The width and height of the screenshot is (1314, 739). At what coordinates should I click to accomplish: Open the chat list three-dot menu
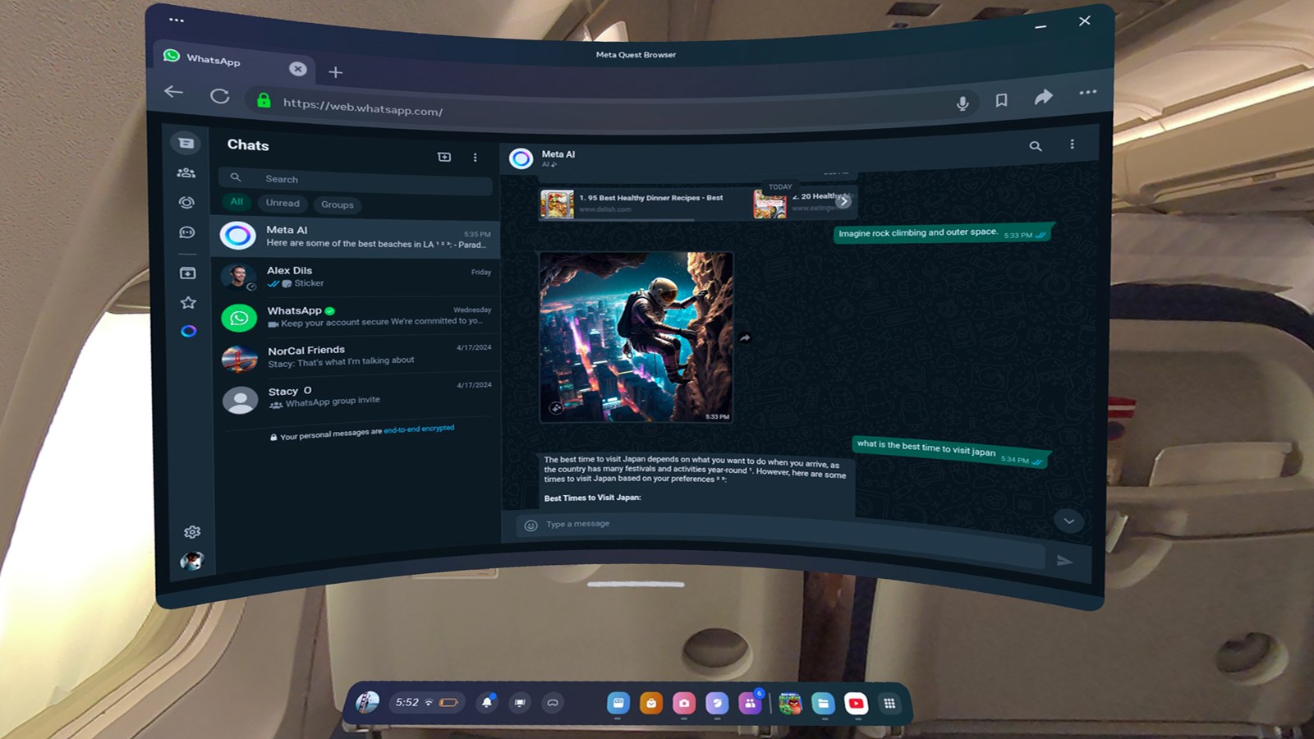(x=475, y=158)
